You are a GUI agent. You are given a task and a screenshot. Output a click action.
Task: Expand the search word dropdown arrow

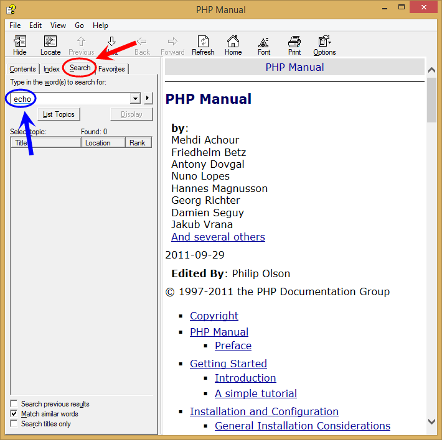click(x=135, y=98)
